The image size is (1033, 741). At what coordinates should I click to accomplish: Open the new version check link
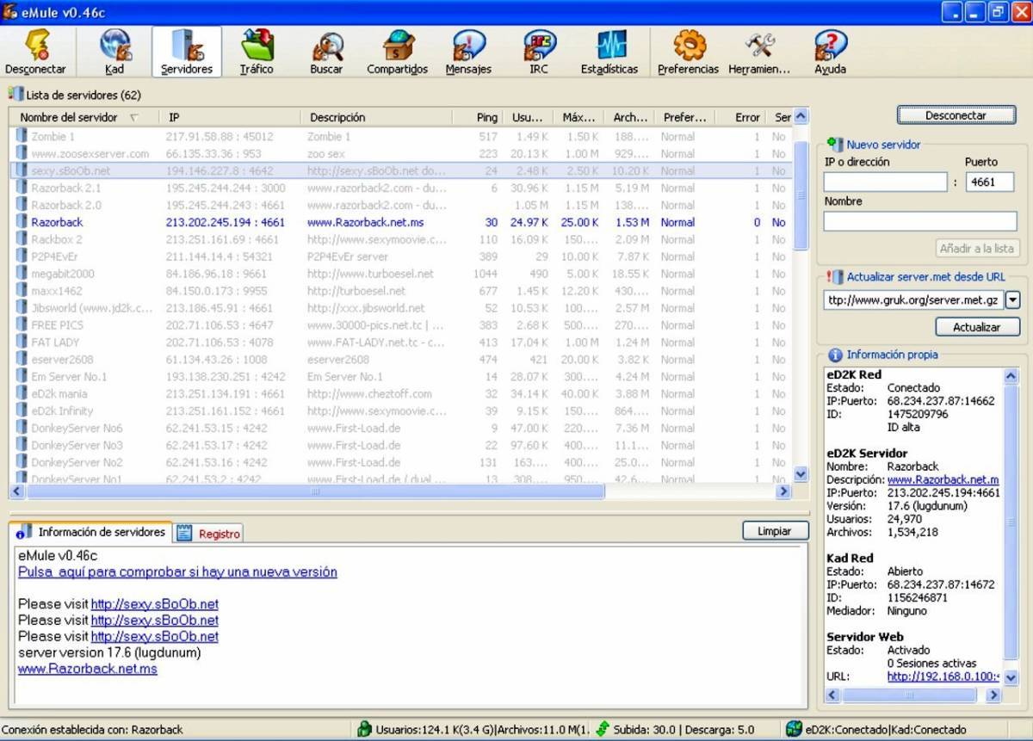[177, 572]
